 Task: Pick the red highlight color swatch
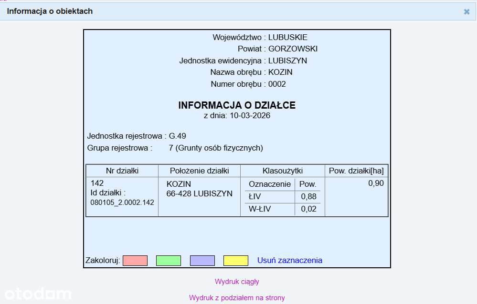point(135,261)
